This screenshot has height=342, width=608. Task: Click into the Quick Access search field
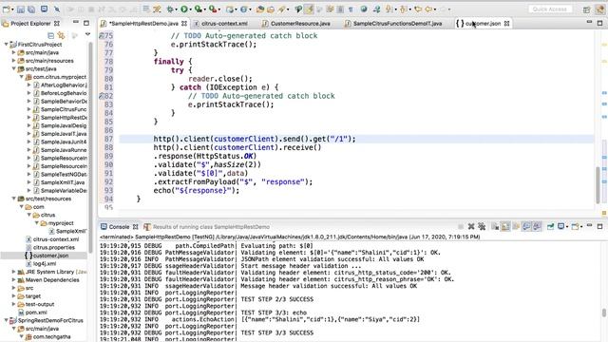(549, 9)
